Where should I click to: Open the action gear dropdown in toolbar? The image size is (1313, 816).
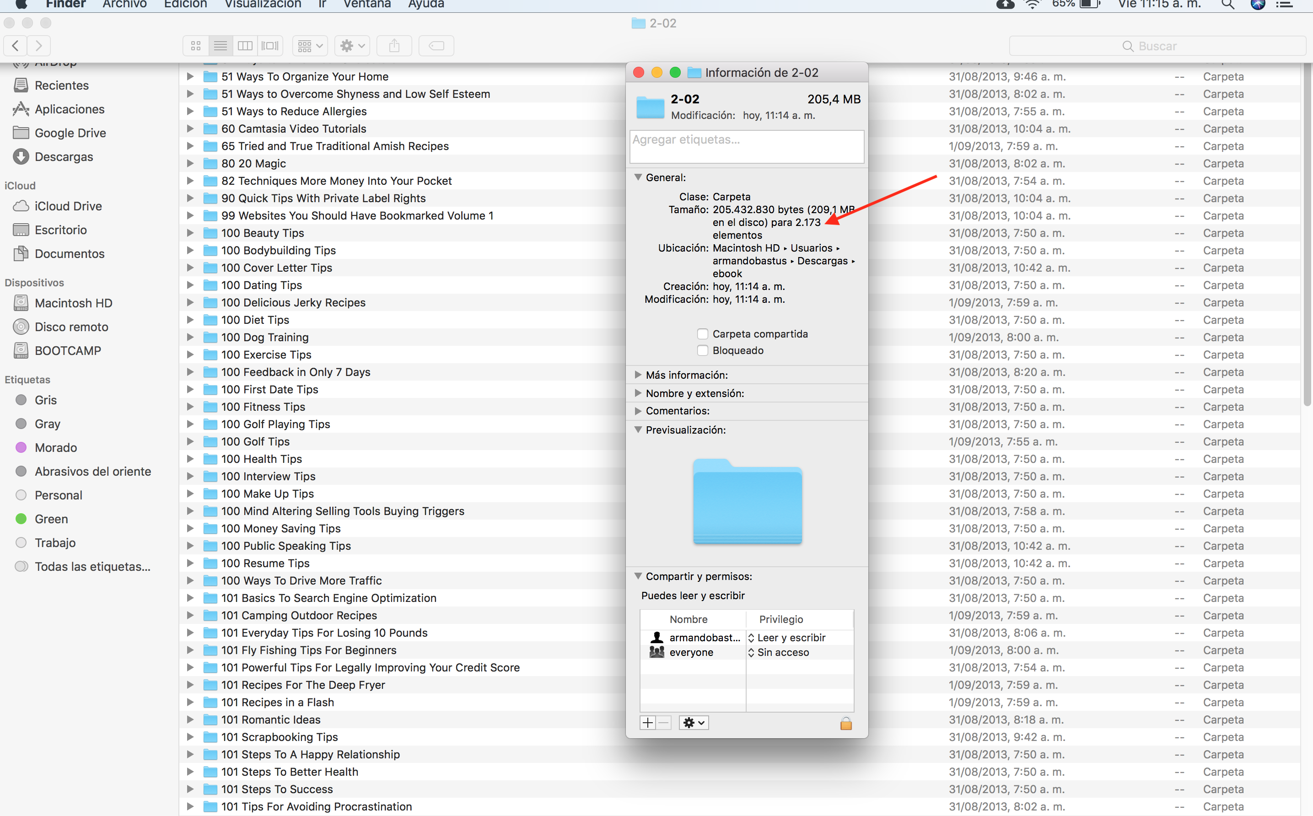tap(352, 46)
